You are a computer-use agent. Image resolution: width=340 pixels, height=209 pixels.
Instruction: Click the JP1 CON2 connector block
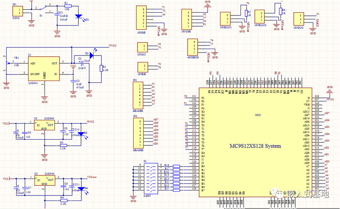16,13
